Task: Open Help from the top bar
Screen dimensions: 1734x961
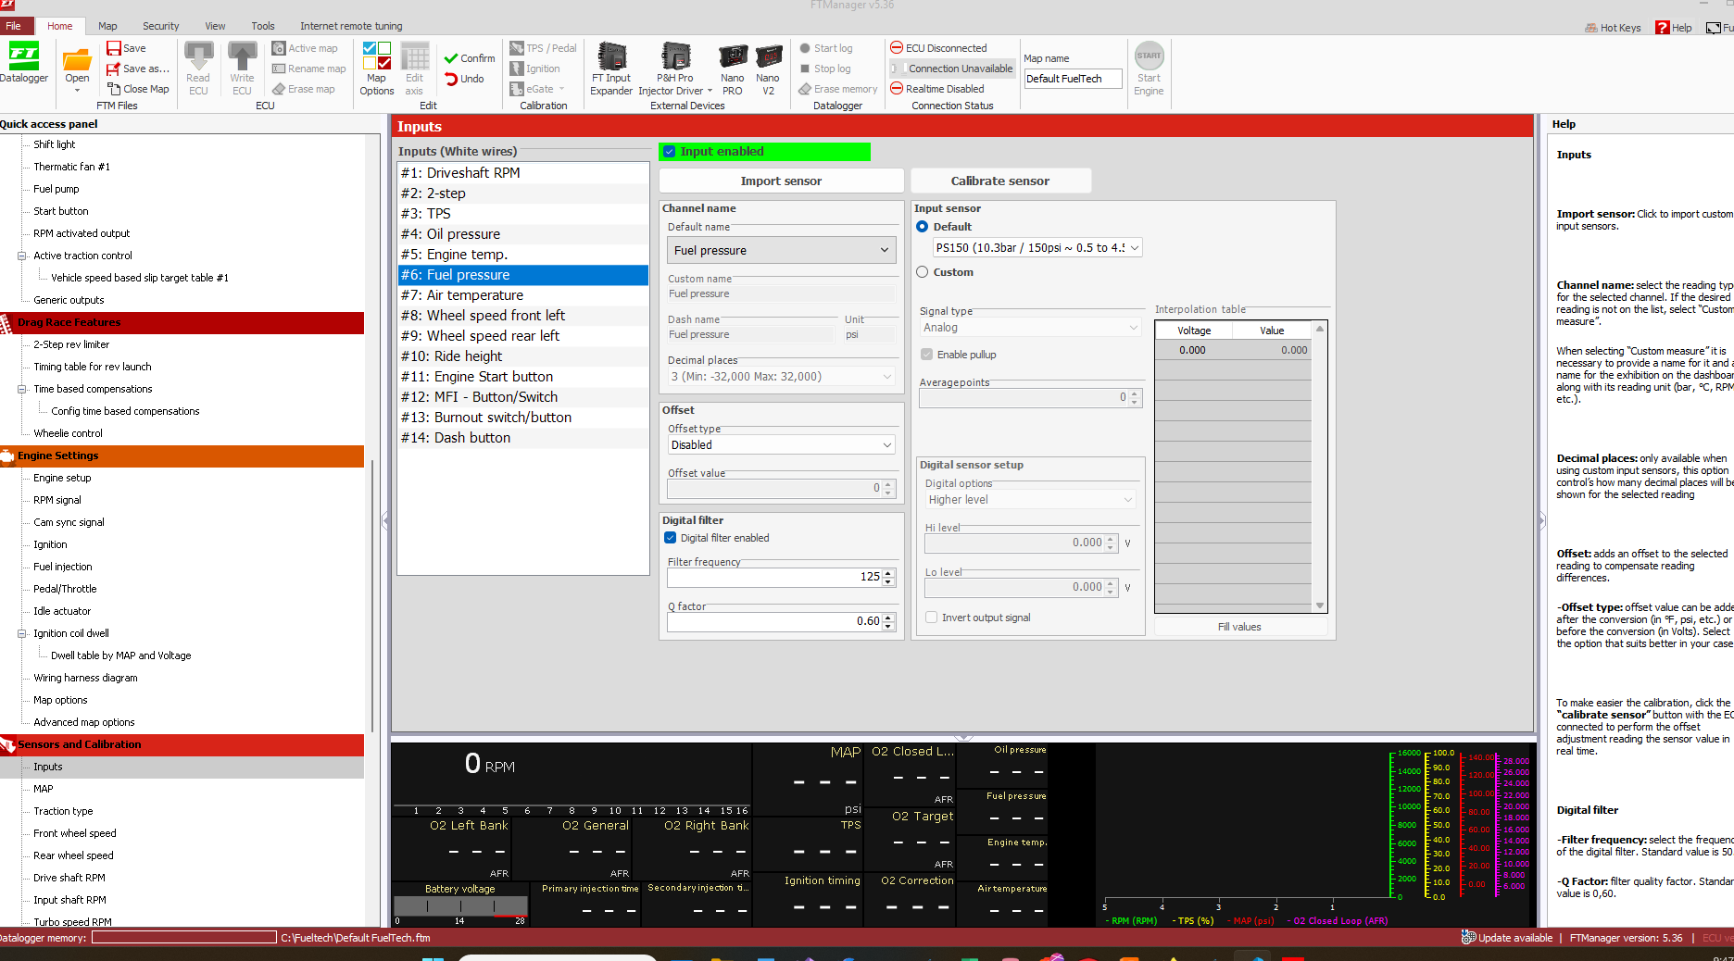Action: tap(1674, 28)
